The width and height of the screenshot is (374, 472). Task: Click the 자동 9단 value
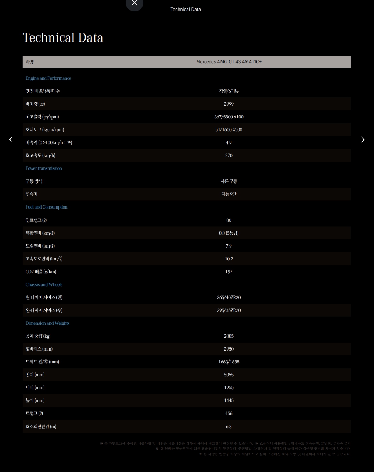(229, 194)
